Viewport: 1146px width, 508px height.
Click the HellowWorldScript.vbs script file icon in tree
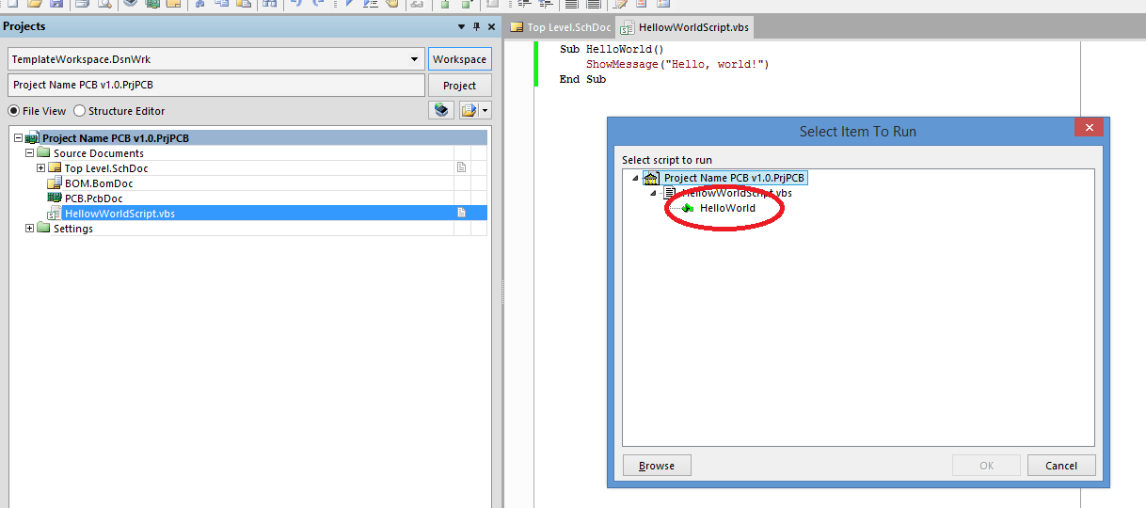(x=55, y=214)
